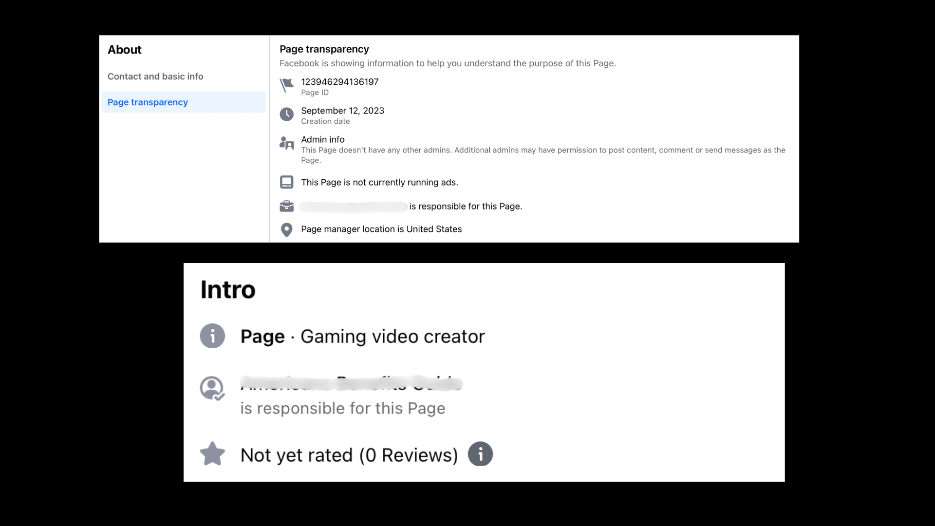The image size is (935, 526).
Task: Click the blurred responsible name in Intro
Action: (x=351, y=384)
